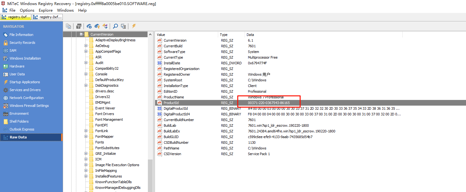The height and width of the screenshot is (192, 466).
Task: Expand the Audit registry key
Action: tap(86, 63)
